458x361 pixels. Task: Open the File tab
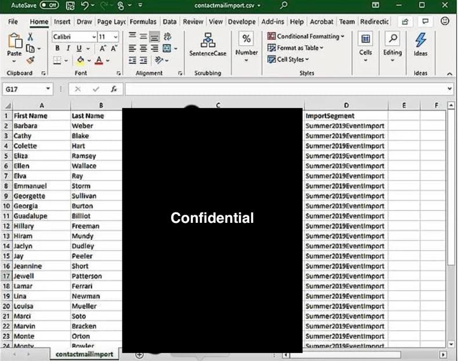(13, 21)
